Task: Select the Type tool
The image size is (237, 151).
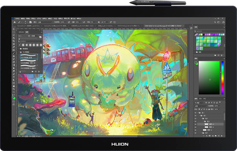Action: 14,77
